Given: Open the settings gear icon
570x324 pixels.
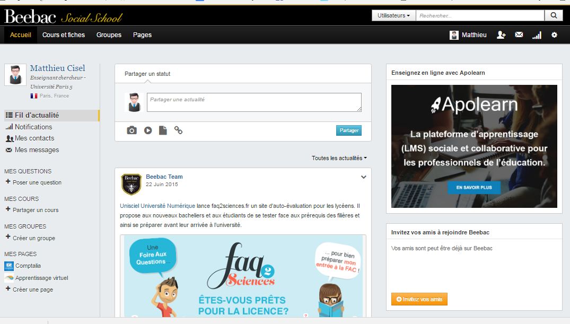Looking at the screenshot, I should 555,35.
